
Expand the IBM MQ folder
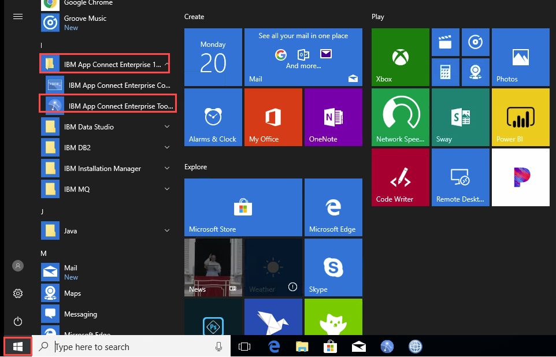[x=106, y=189]
